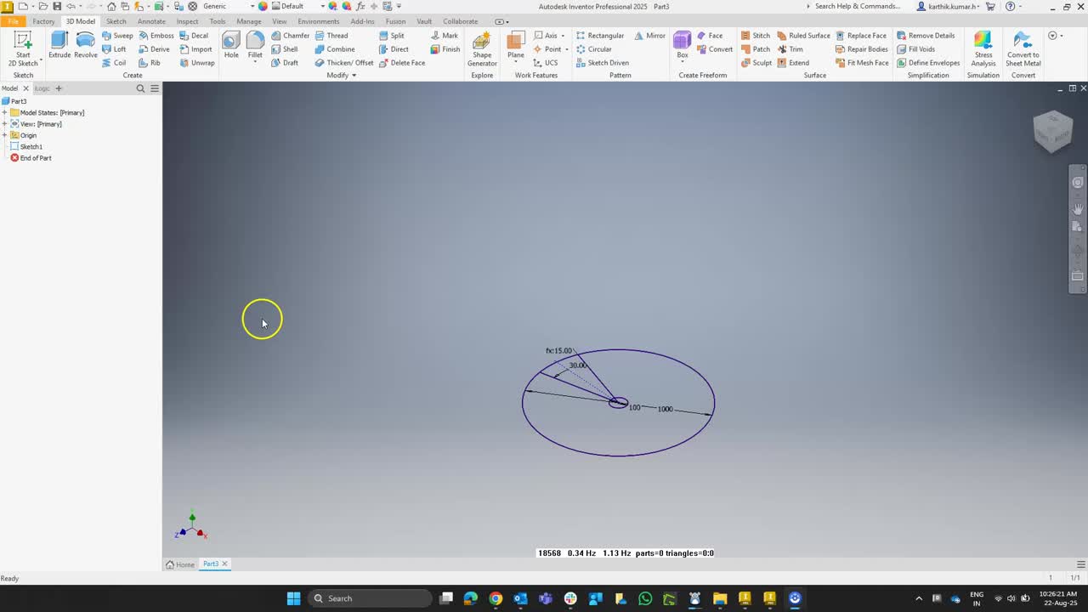This screenshot has width=1088, height=612.
Task: Open the Axis dropdown arrow
Action: click(563, 36)
